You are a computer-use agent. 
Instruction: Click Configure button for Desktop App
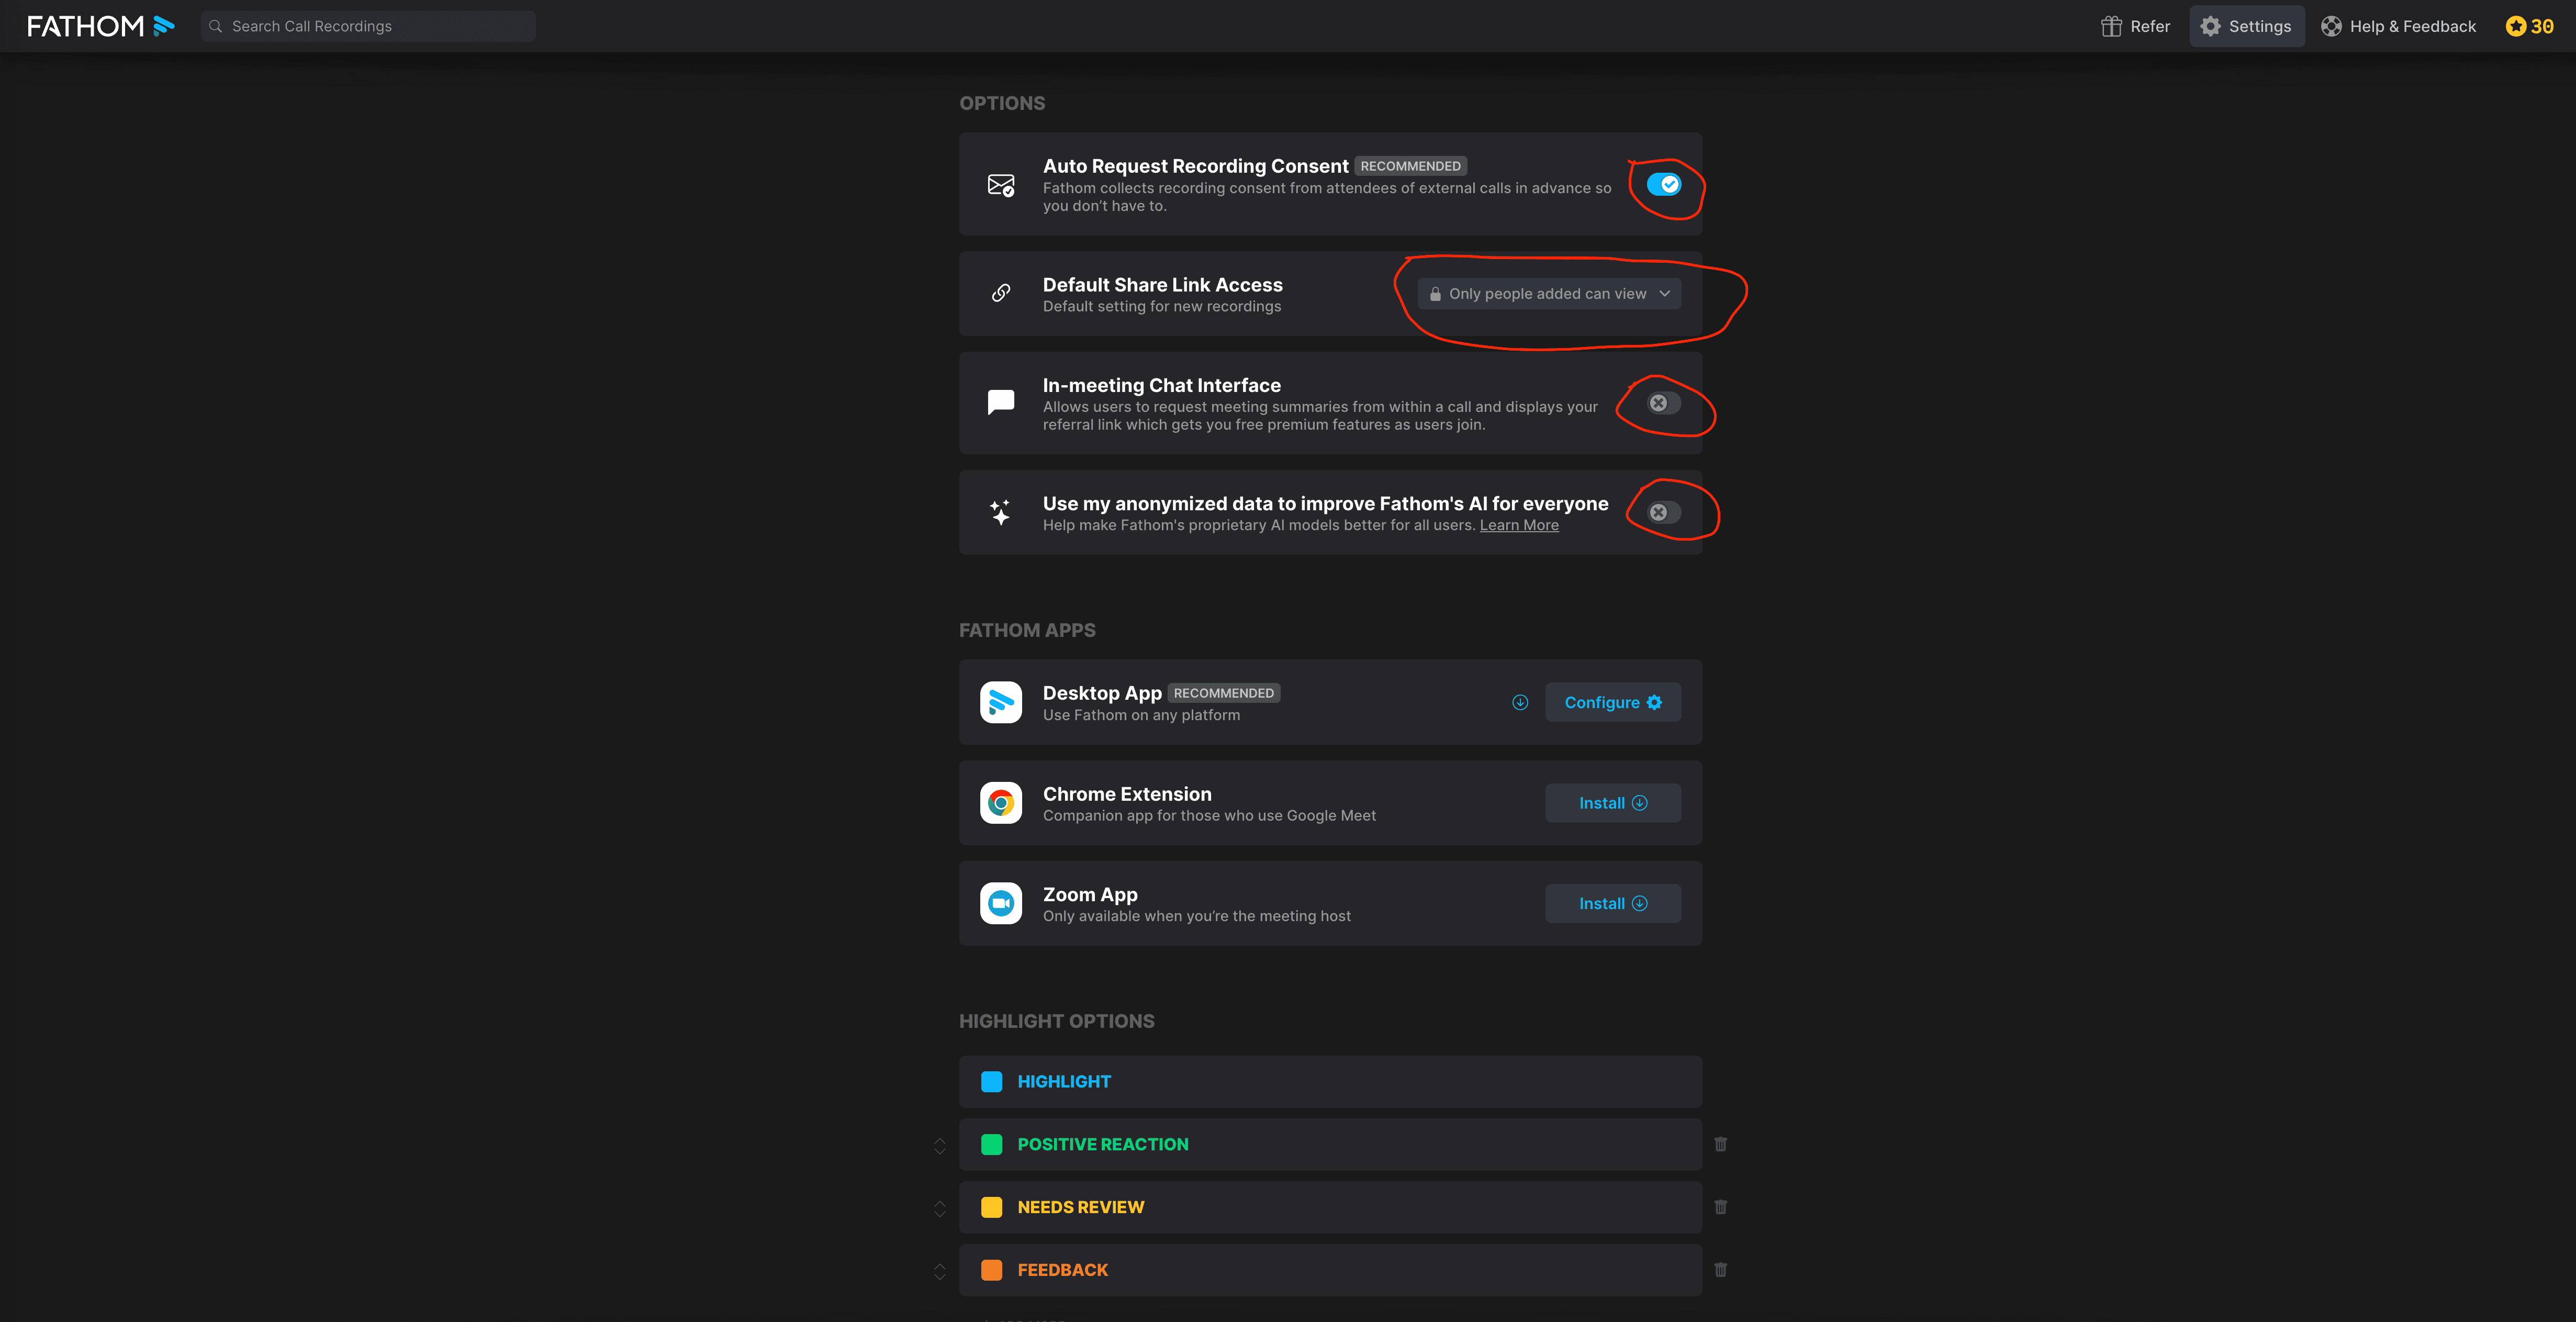(1612, 702)
